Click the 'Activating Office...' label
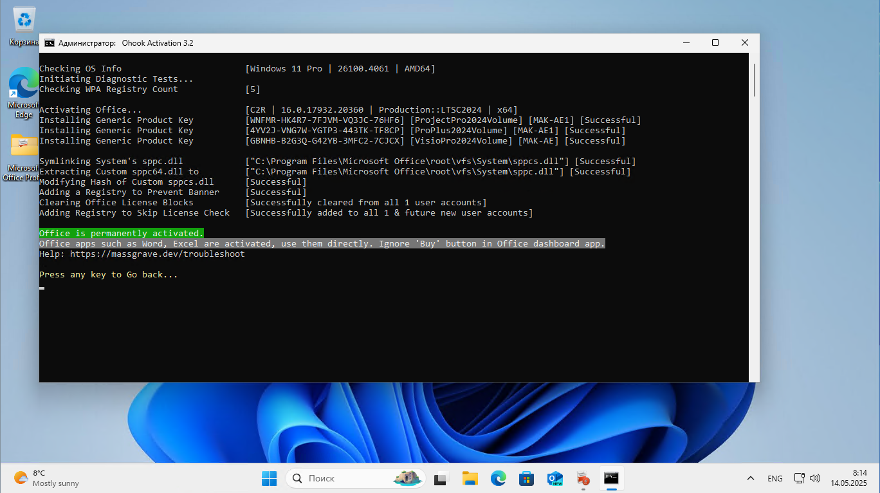The width and height of the screenshot is (880, 493). click(x=91, y=110)
